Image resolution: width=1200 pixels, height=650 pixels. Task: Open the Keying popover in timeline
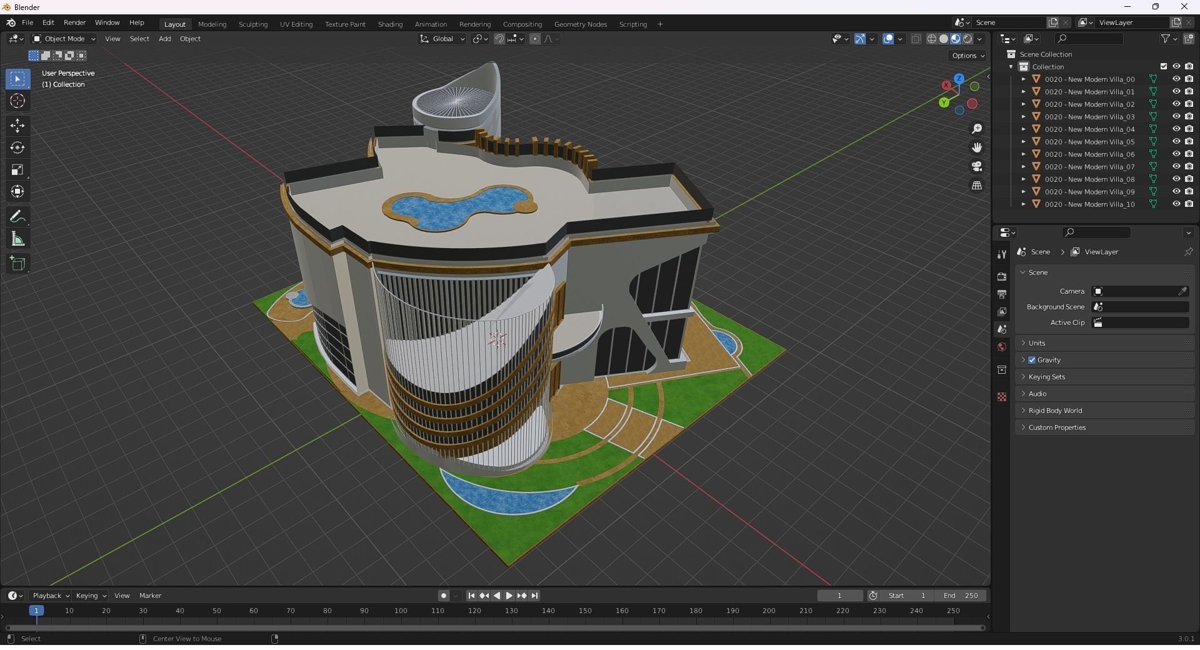coord(91,596)
